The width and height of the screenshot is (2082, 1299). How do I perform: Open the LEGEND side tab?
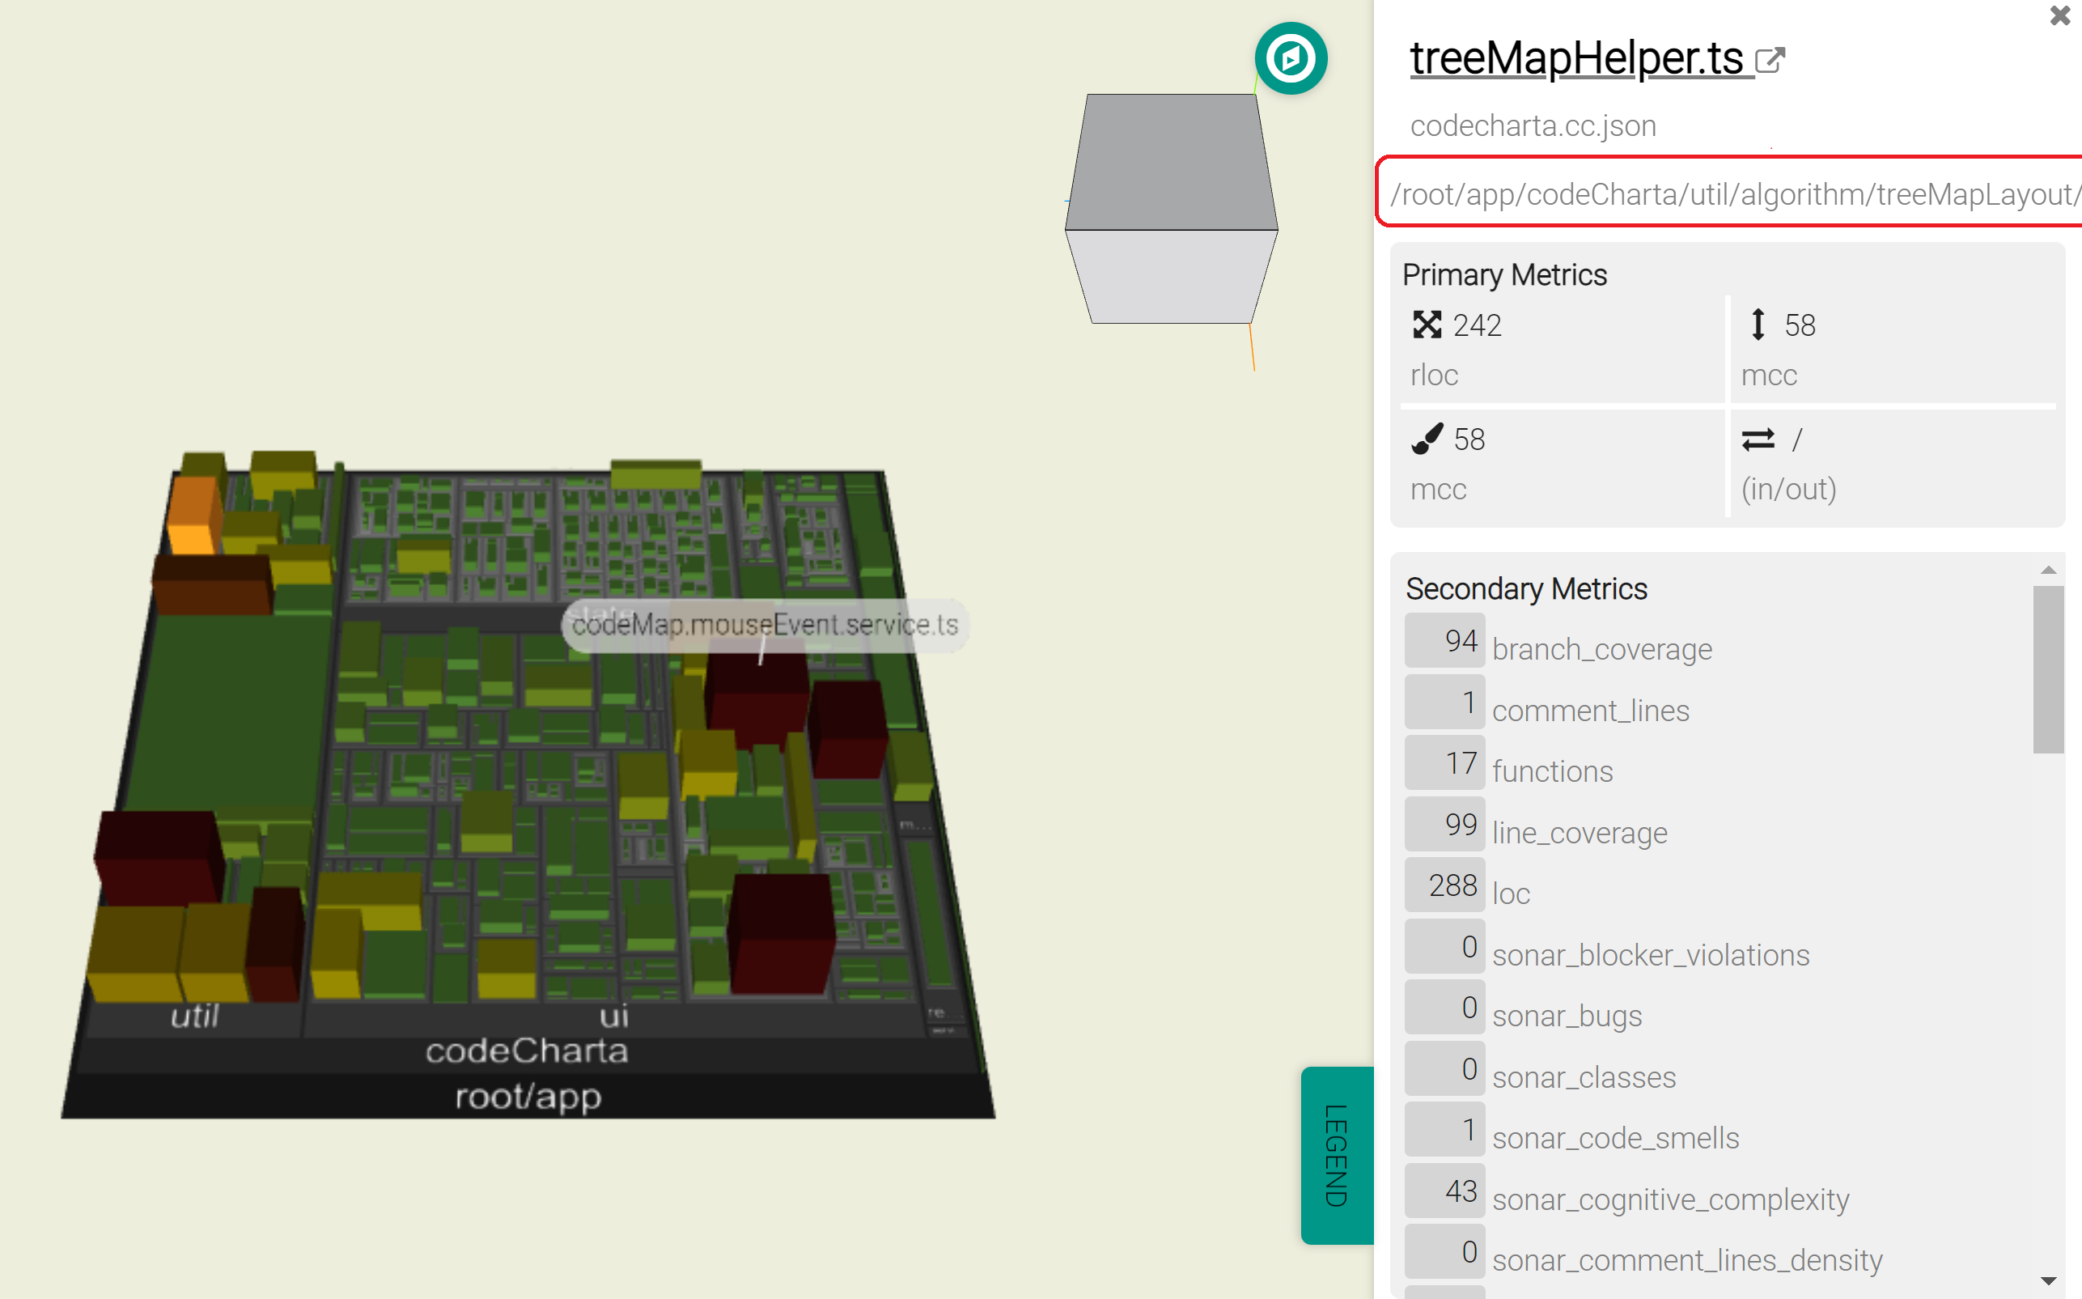pyautogui.click(x=1337, y=1155)
